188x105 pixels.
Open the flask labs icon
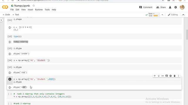click(170, 7)
